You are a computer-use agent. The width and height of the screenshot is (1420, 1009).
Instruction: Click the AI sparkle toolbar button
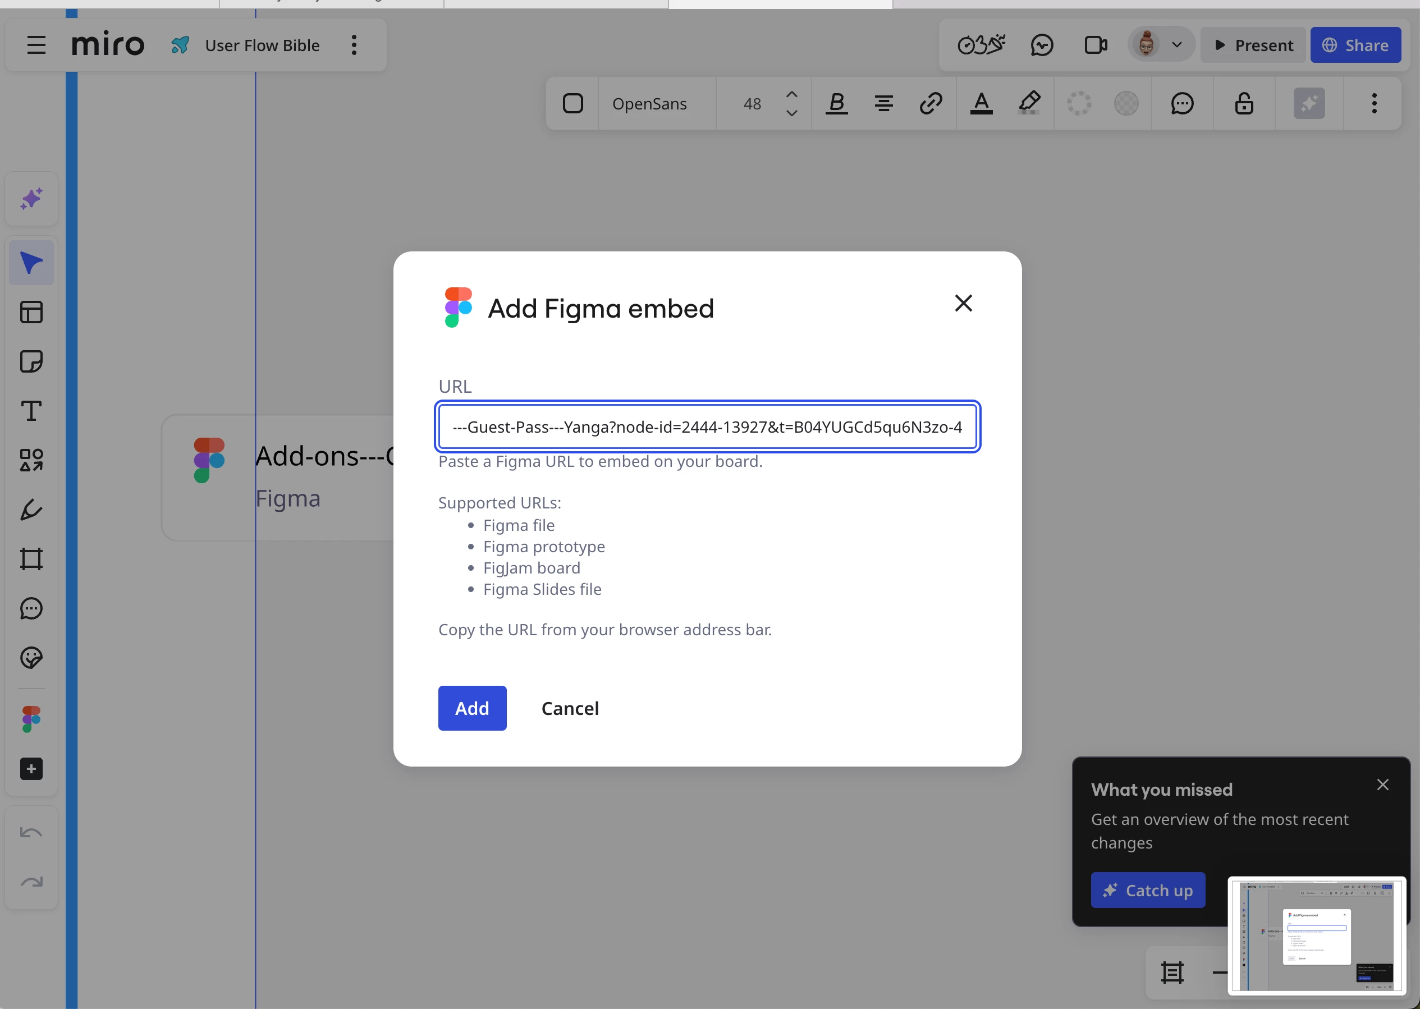pos(1309,103)
